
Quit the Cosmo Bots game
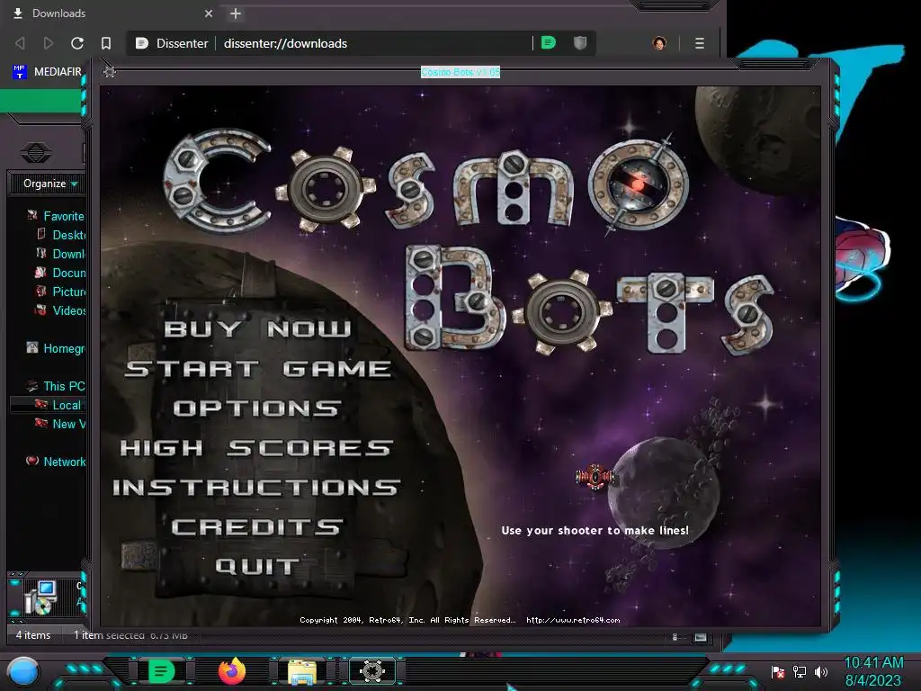[257, 567]
